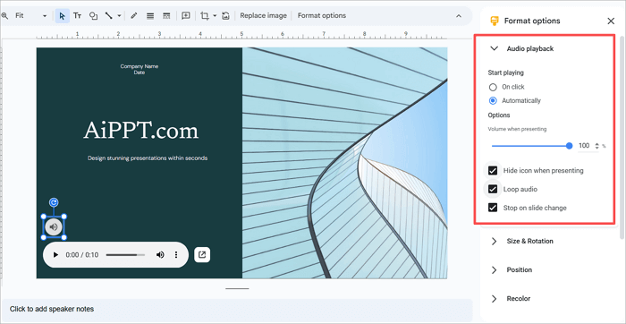Open the crop mask dropdown arrow
This screenshot has height=324, width=626.
[215, 16]
